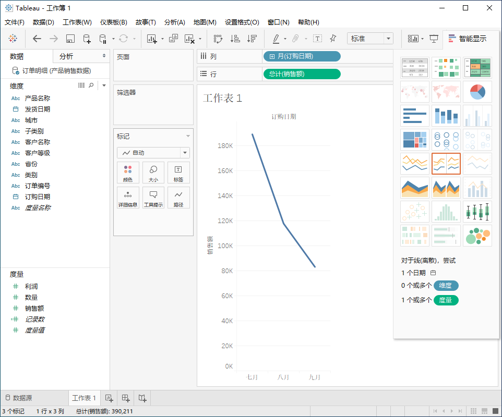Click the pause auto updates icon
The height and width of the screenshot is (417, 502).
pyautogui.click(x=103, y=39)
